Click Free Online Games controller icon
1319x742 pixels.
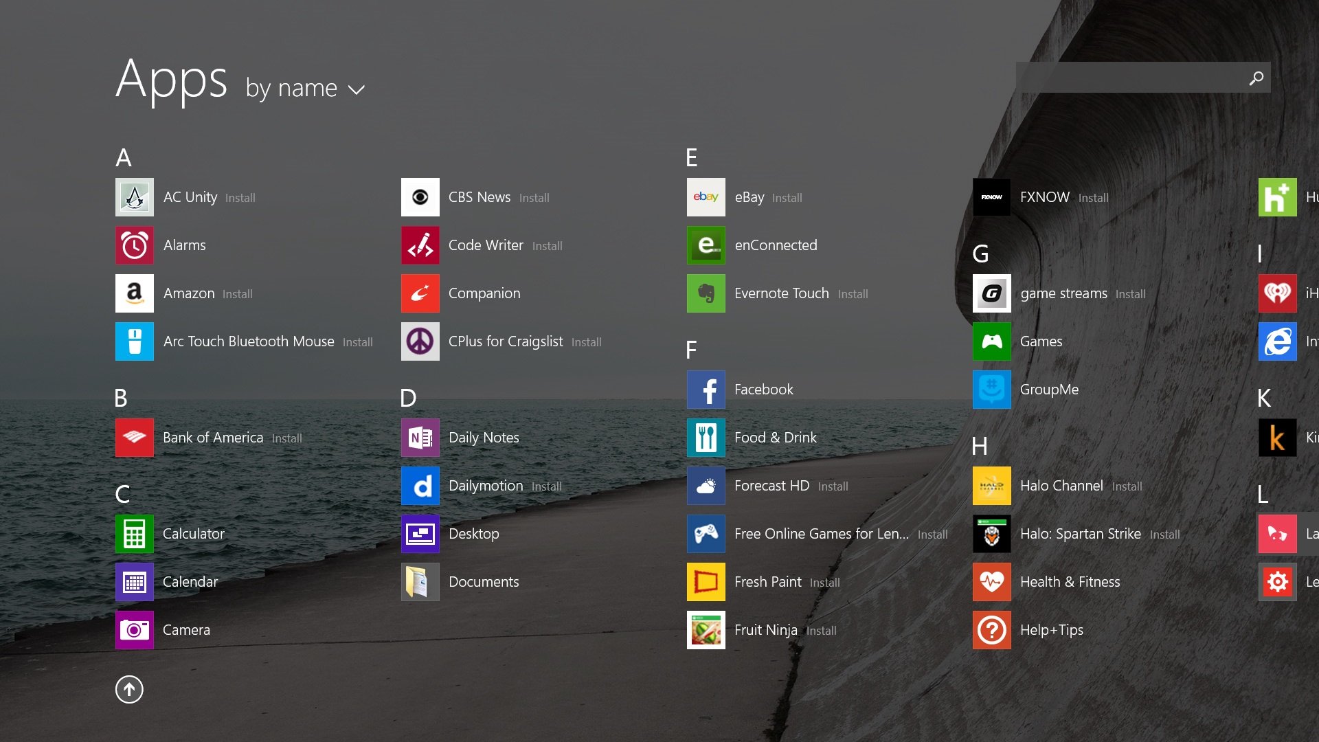[x=706, y=534]
